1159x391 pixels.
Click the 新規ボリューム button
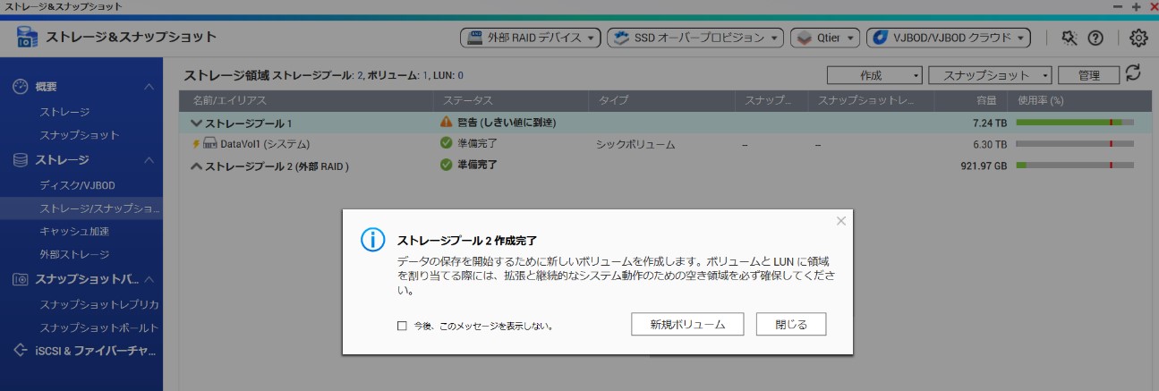pyautogui.click(x=688, y=325)
